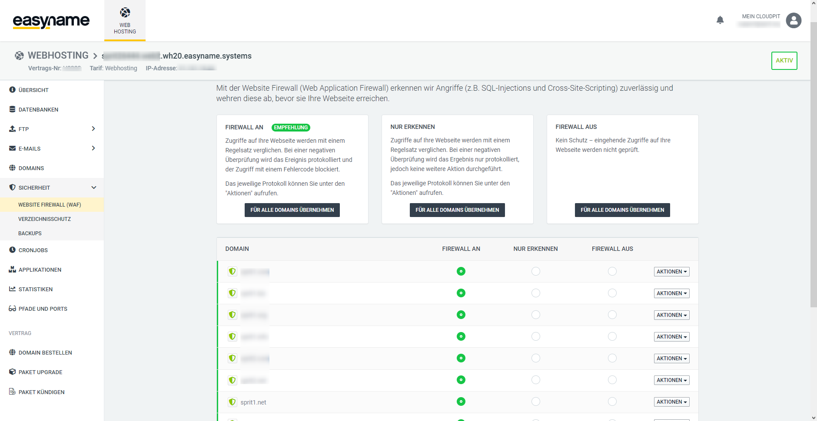
Task: Click the easyname logo
Action: 51,21
